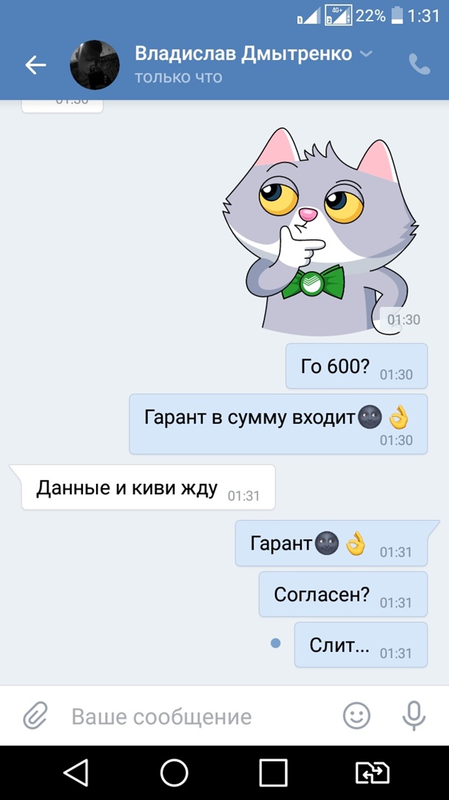This screenshot has height=800, width=449.
Task: Open recent apps with square button
Action: (x=273, y=773)
